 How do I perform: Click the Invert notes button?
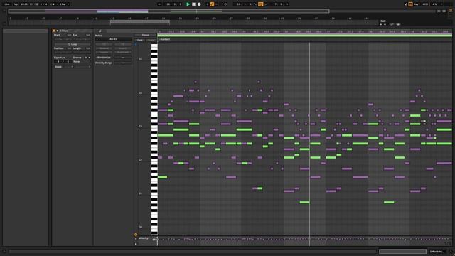[123, 48]
